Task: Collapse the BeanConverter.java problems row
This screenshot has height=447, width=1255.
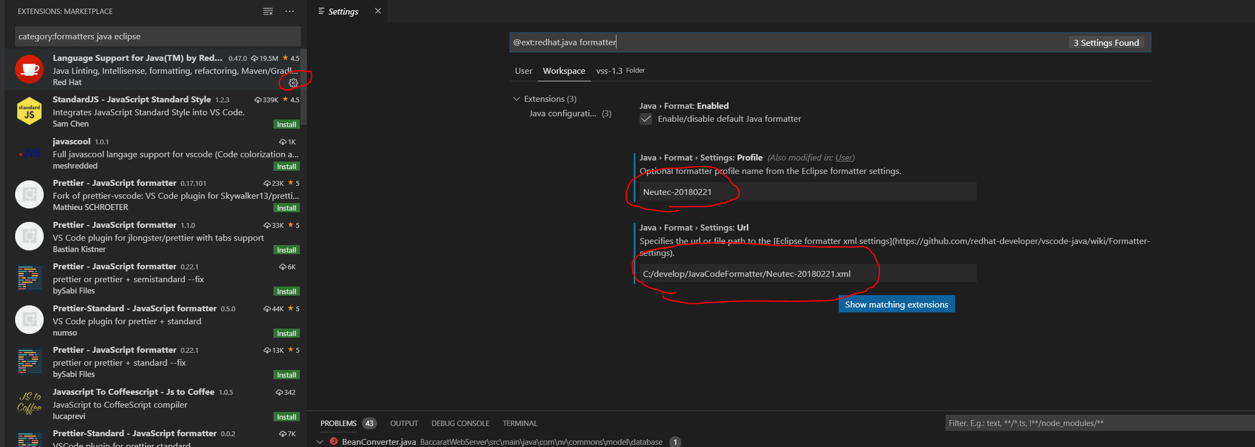Action: tap(320, 442)
